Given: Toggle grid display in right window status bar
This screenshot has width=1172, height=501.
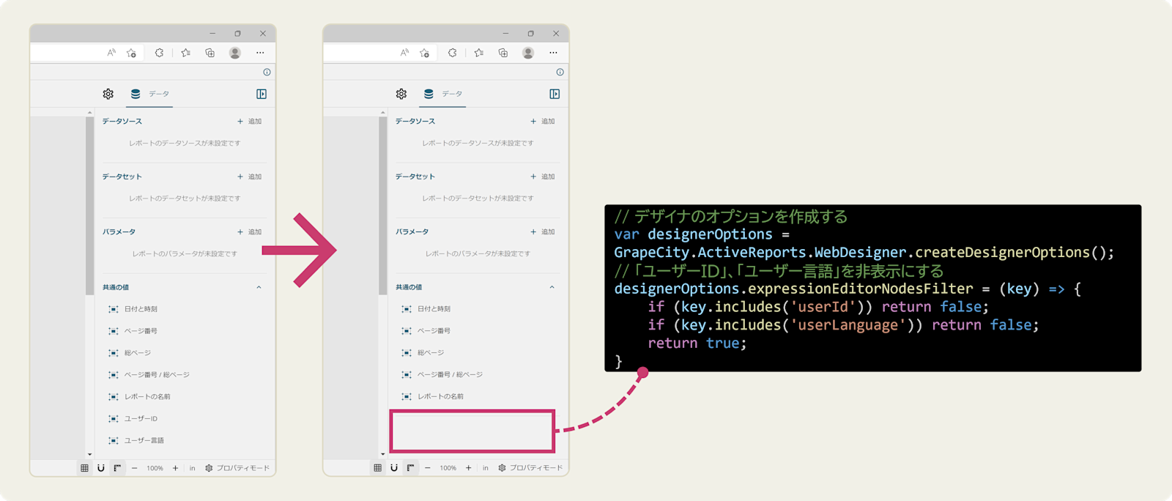Looking at the screenshot, I should point(377,468).
